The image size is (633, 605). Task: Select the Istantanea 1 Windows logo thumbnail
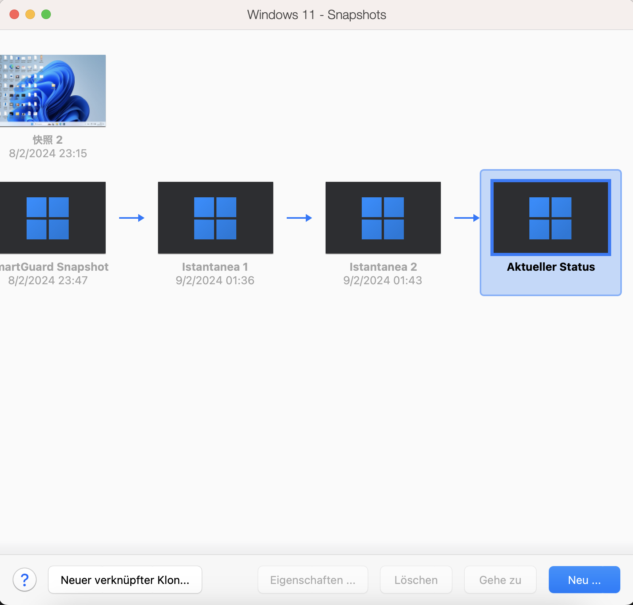[x=215, y=218]
